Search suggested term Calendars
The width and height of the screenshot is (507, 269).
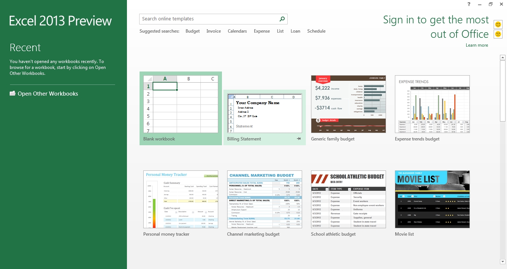[237, 31]
